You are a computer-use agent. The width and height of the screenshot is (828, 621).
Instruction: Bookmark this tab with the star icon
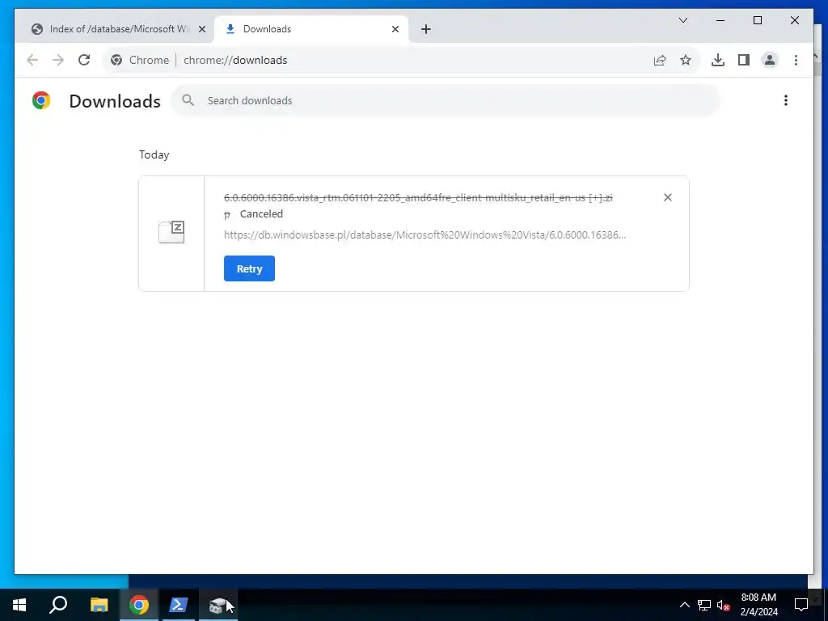pos(686,60)
